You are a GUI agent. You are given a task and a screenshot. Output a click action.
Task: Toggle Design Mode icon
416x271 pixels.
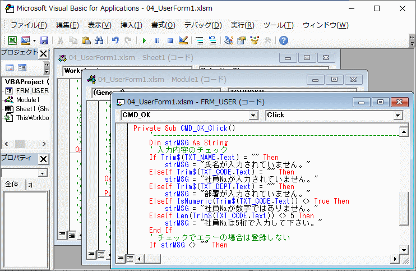coord(183,40)
